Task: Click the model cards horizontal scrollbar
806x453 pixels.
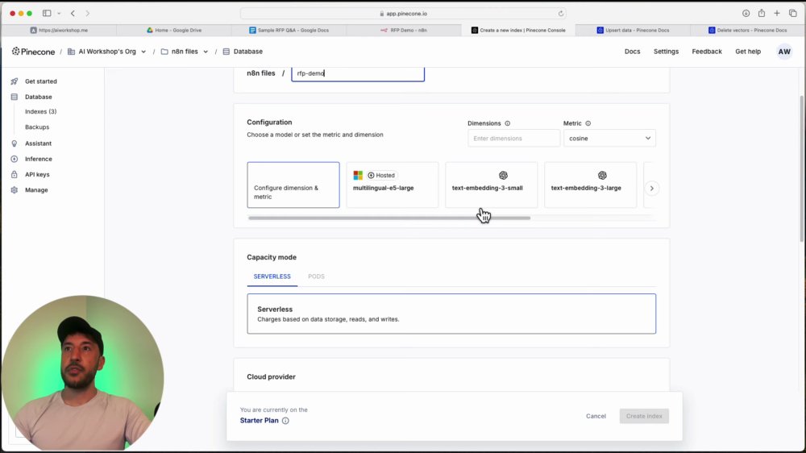Action: tap(389, 218)
